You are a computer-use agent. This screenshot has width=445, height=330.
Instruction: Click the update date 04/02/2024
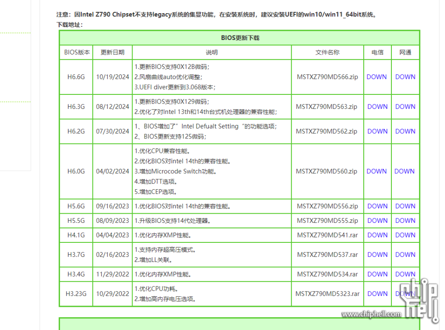coord(113,172)
